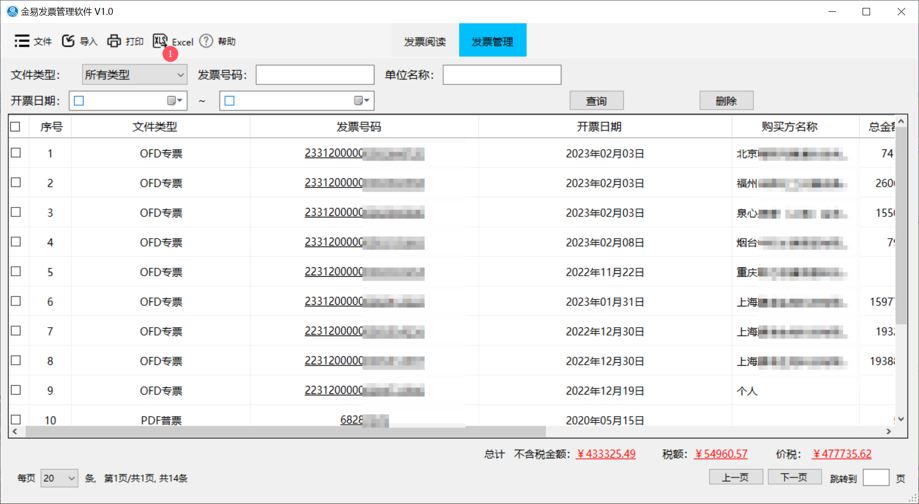Click the horizontal scrollbar left arrow
The image size is (919, 504).
coord(15,431)
